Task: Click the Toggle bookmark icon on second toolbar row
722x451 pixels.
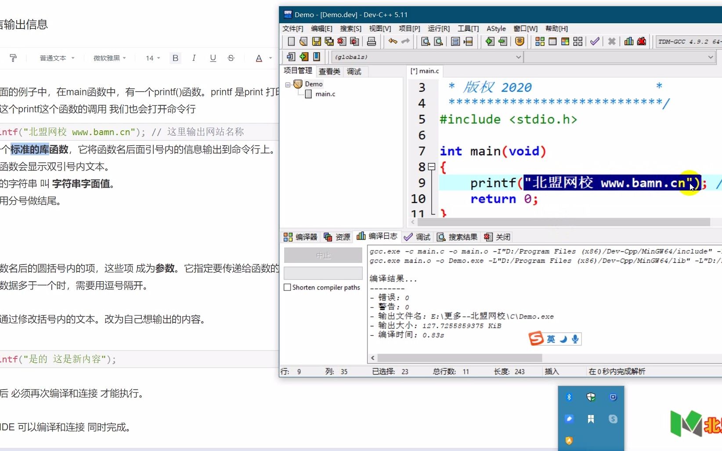Action: pyautogui.click(x=304, y=57)
